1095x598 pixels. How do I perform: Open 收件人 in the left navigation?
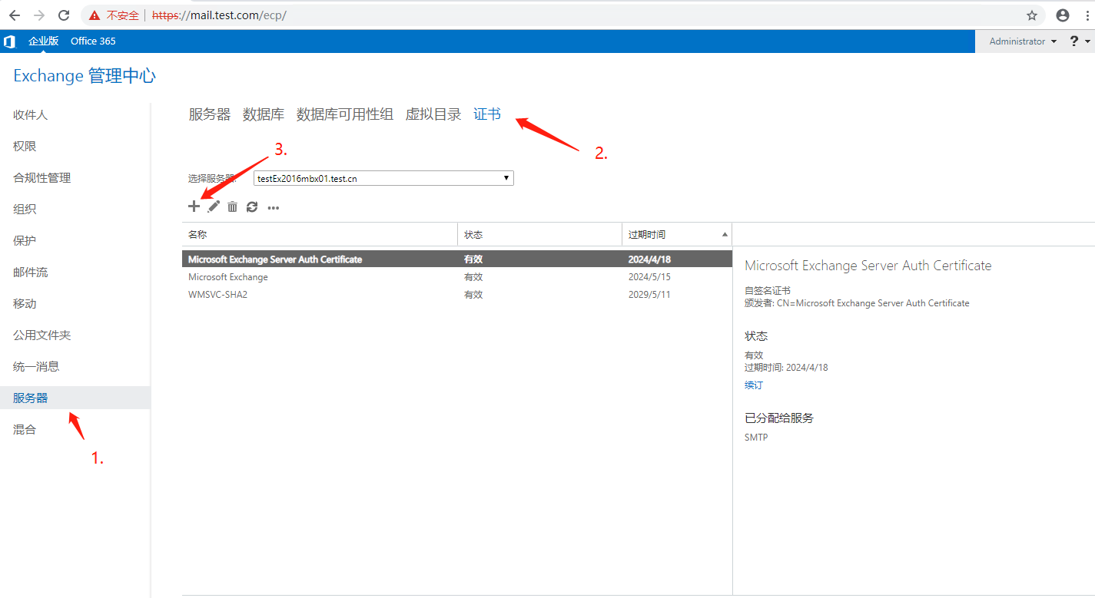click(x=31, y=114)
